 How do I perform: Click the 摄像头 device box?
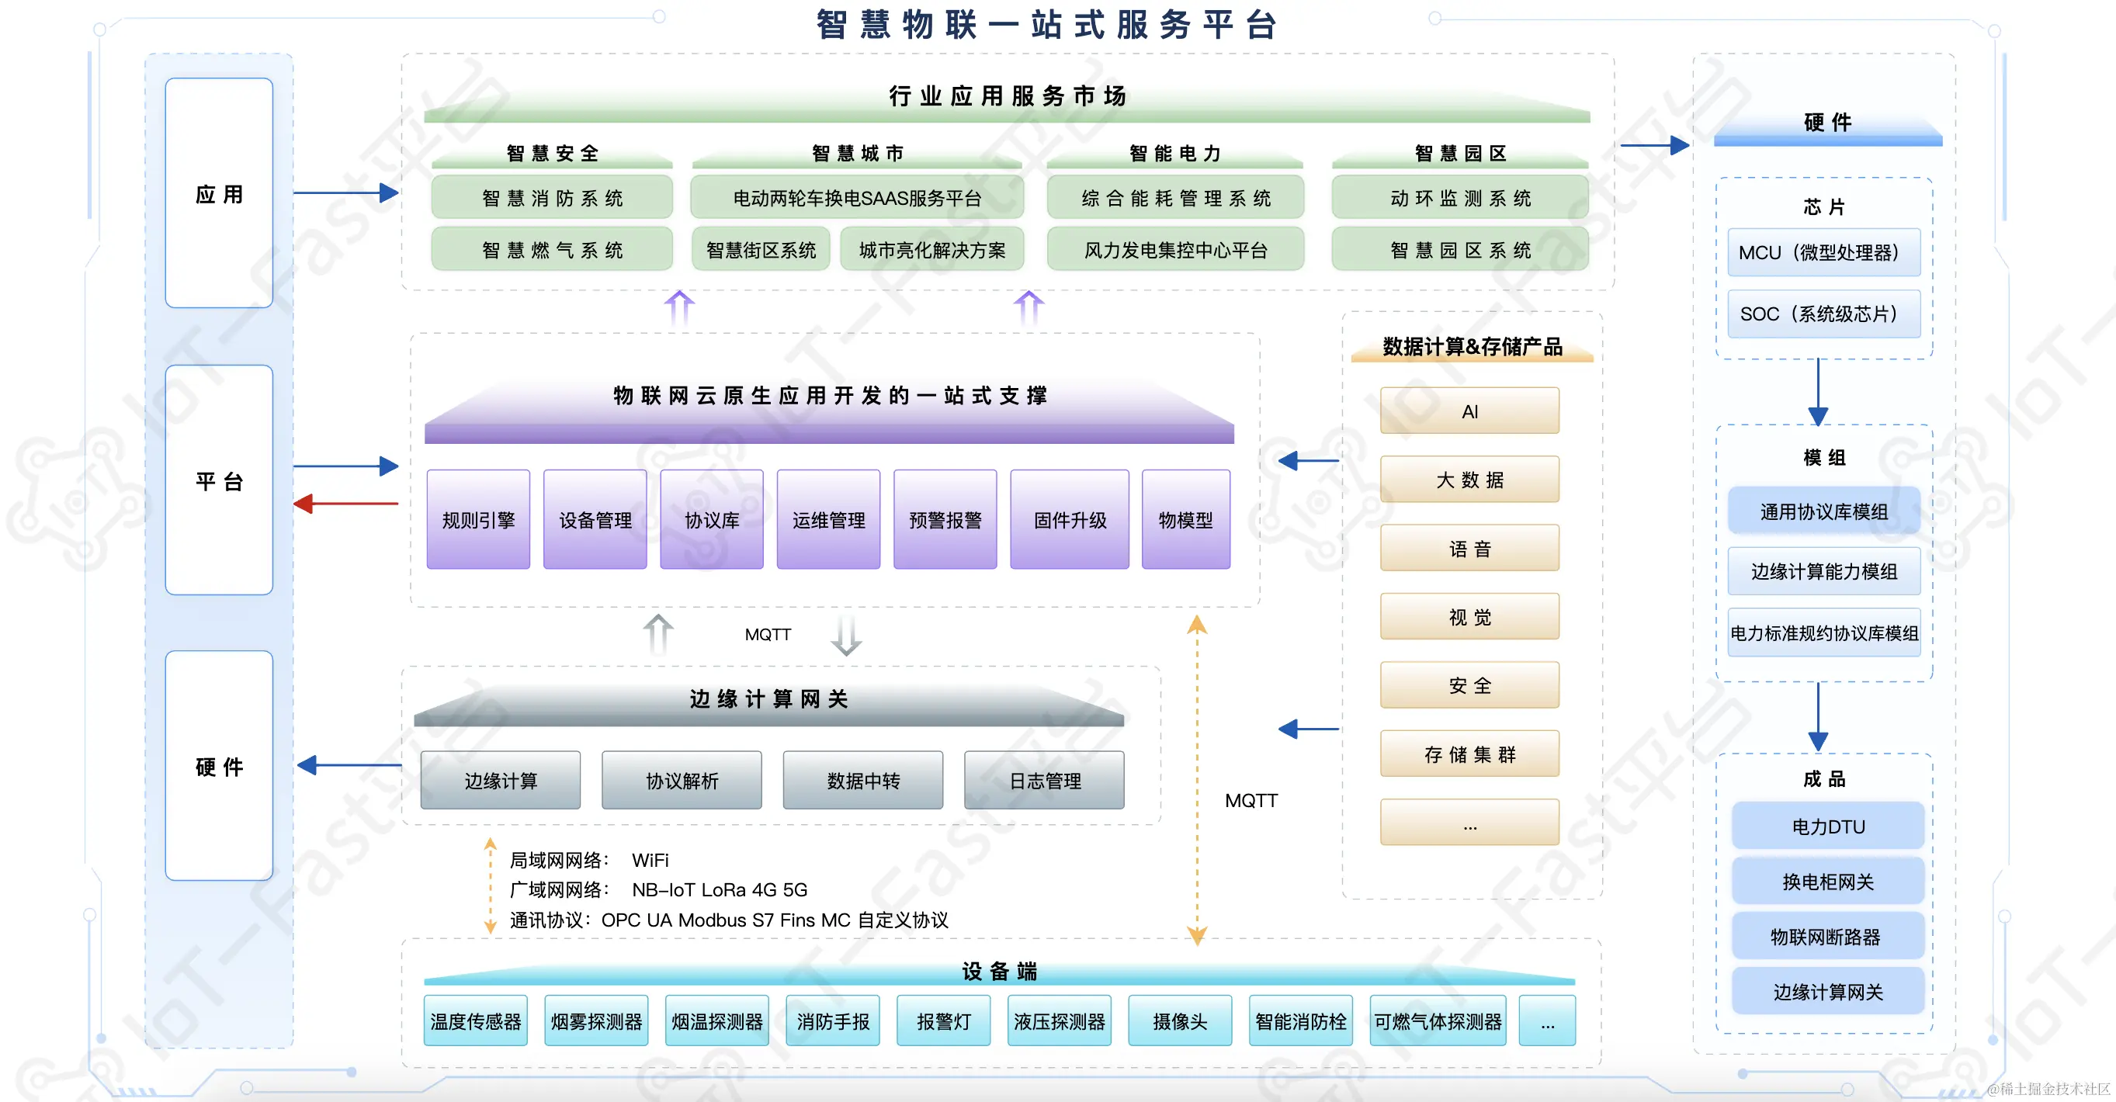(x=1180, y=1021)
